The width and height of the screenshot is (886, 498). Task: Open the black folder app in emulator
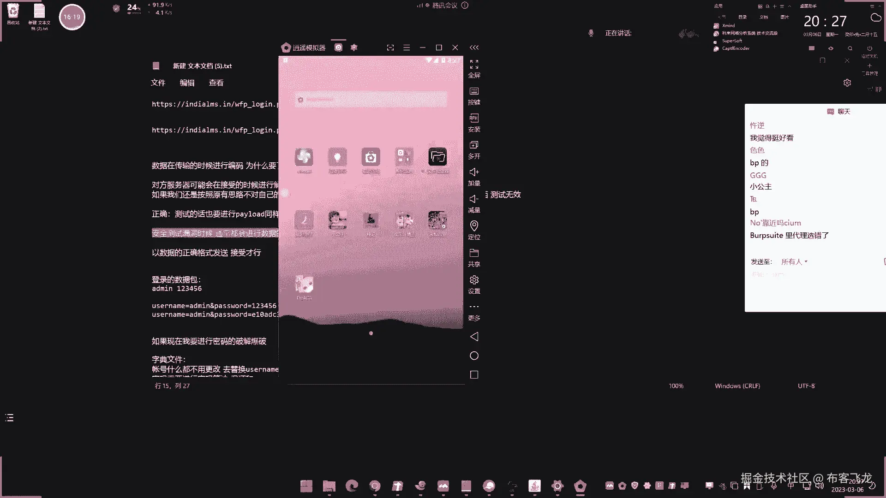437,157
